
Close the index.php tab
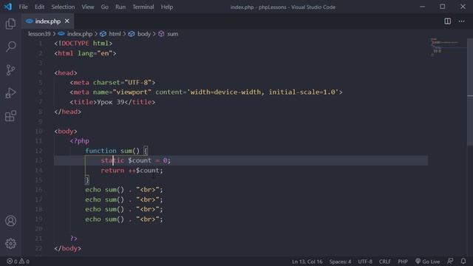67,21
